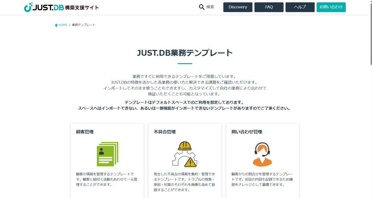Click the 検索 search label
Viewport: 372px width, 198px height.
point(210,7)
